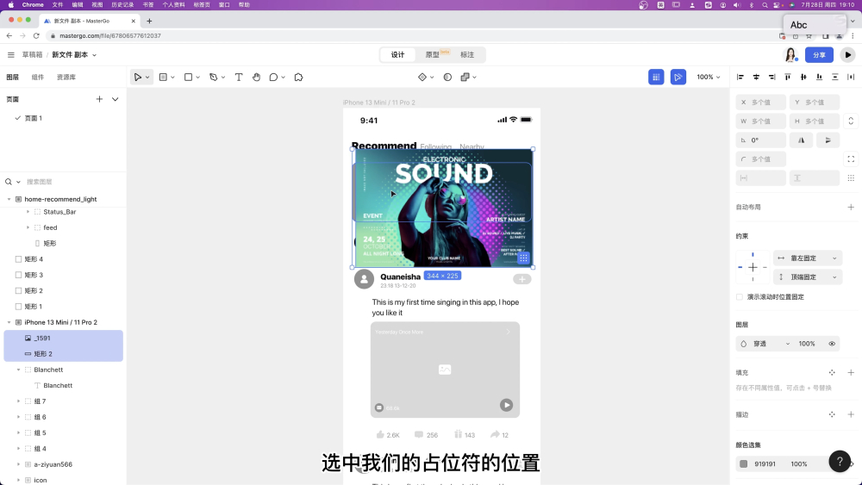The width and height of the screenshot is (862, 485).
Task: Open the 靠左固定 constraint dropdown
Action: coord(807,258)
